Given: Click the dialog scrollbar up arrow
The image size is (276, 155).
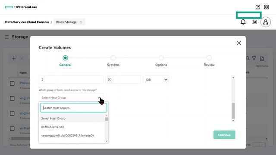Looking at the screenshot, I should tap(233, 77).
